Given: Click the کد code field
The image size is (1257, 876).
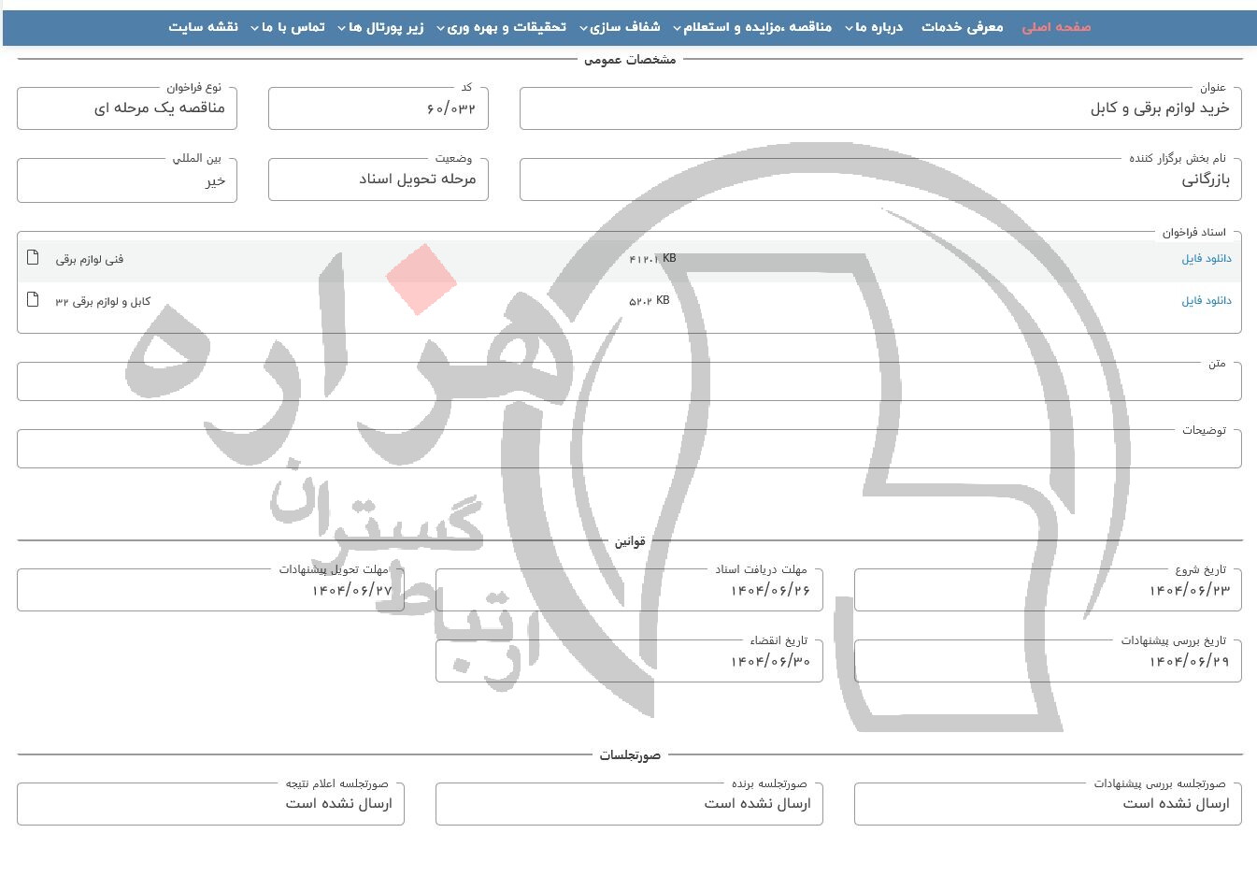Looking at the screenshot, I should click(378, 109).
